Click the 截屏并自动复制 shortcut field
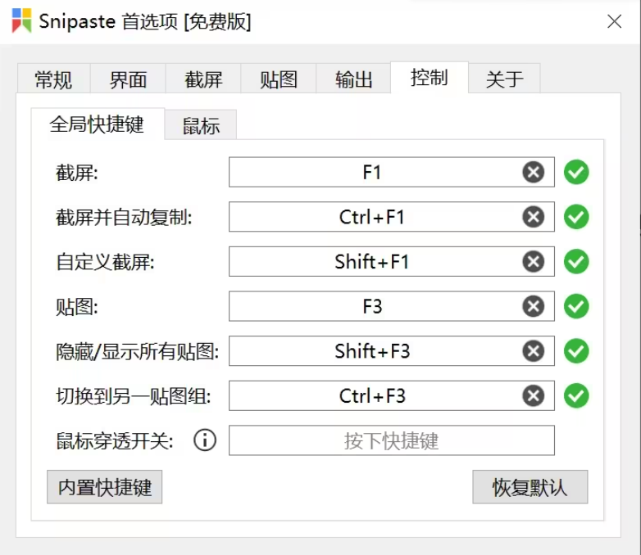This screenshot has height=555, width=641. (373, 217)
